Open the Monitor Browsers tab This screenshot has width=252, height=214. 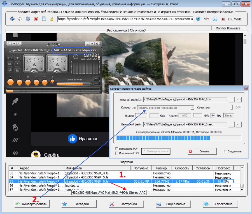coord(228,28)
